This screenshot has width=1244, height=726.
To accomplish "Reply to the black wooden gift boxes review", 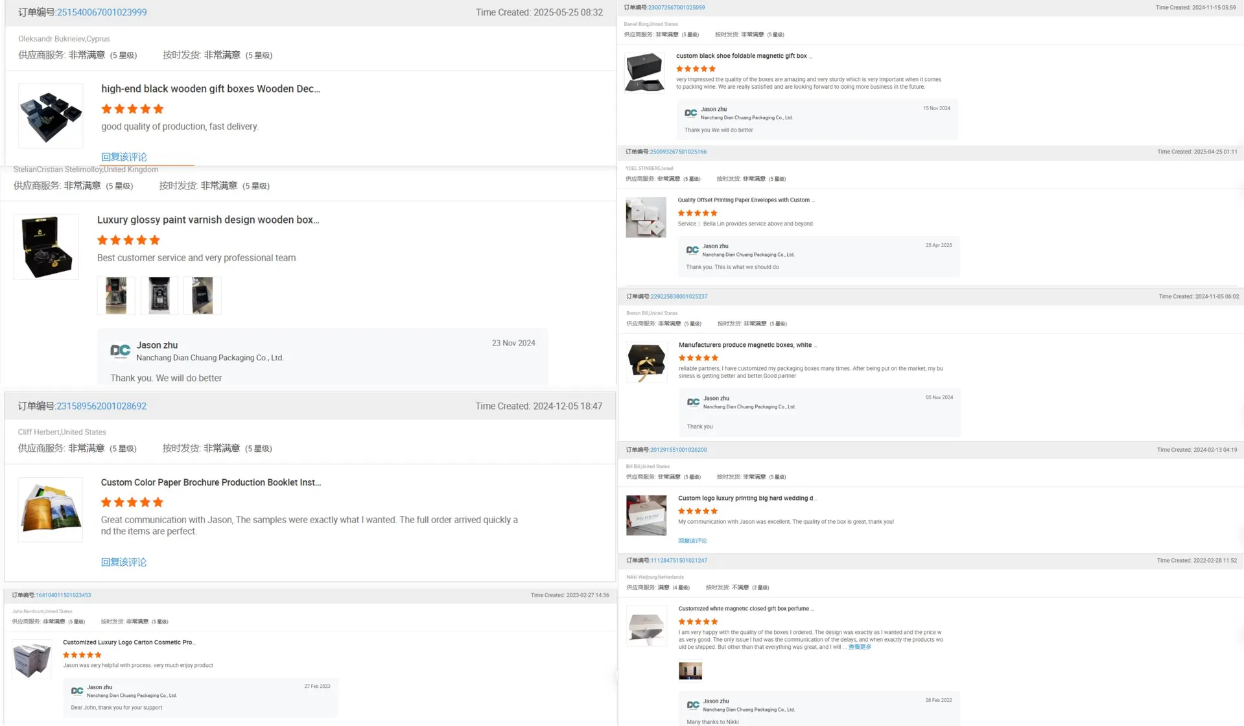I will (124, 157).
